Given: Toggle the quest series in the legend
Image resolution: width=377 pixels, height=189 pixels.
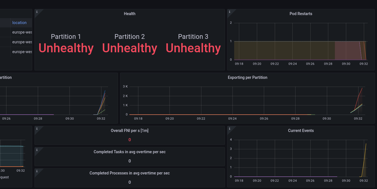Looking at the screenshot, I should pos(4,177).
